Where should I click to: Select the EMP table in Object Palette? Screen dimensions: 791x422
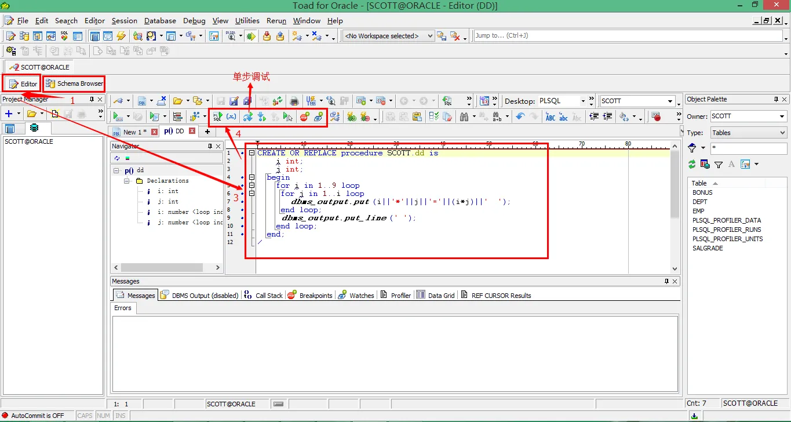click(698, 211)
